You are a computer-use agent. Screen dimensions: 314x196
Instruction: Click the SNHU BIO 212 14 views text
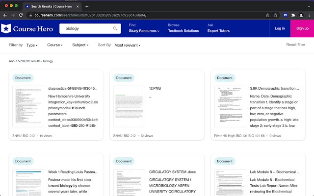point(32,136)
